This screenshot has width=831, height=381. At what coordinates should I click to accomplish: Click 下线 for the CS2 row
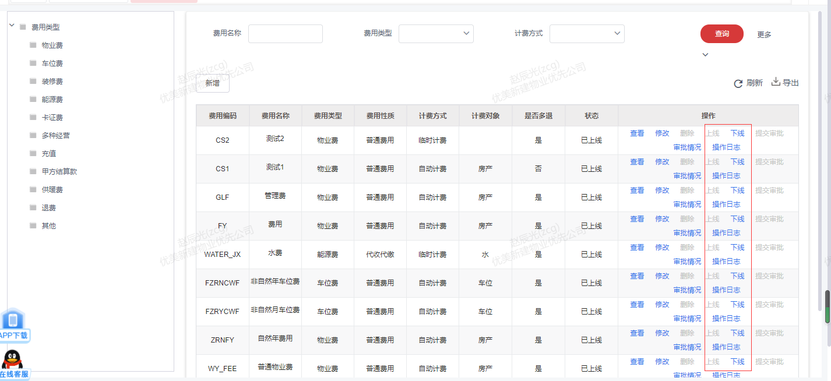(x=738, y=133)
